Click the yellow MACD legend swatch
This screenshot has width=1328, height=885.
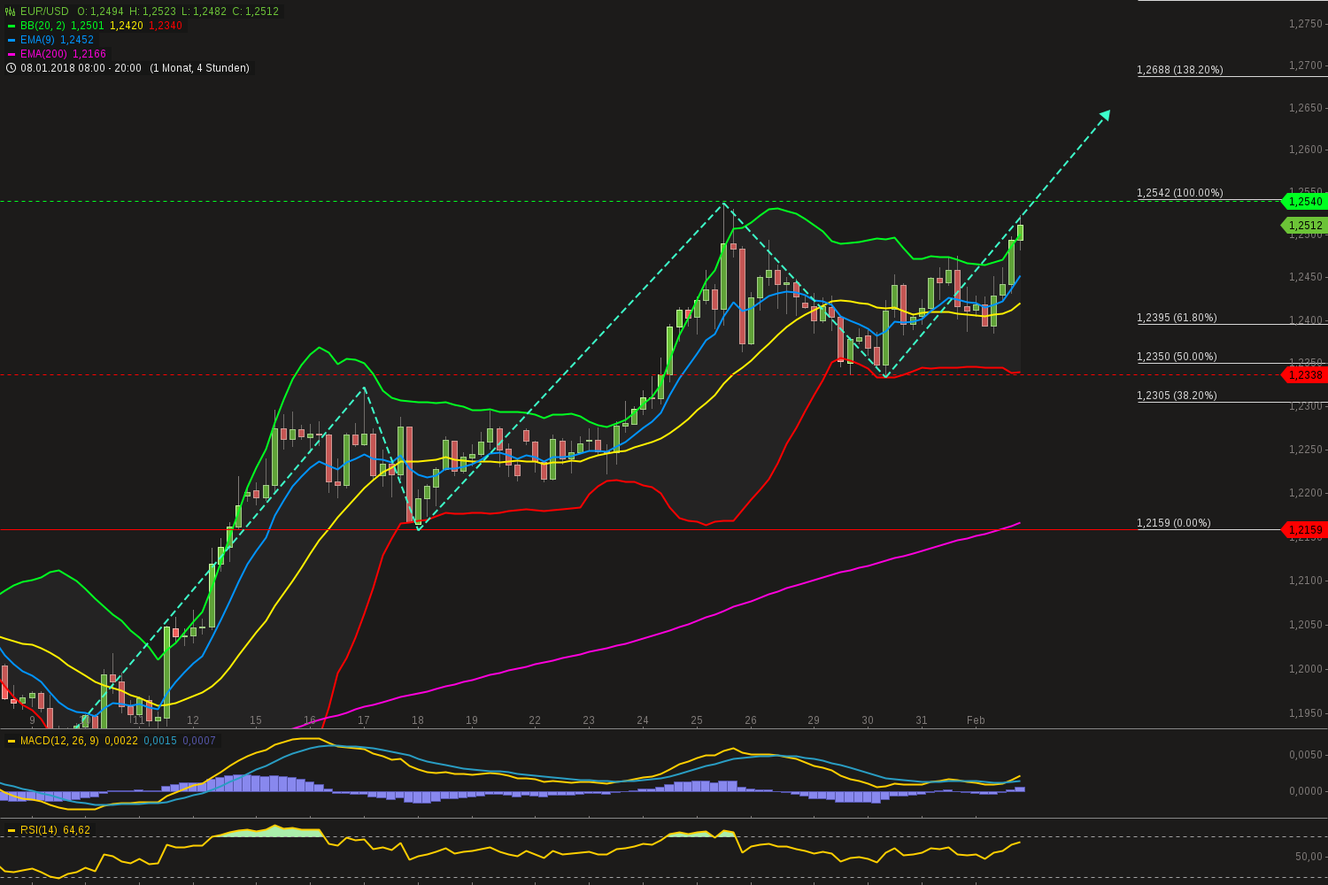tap(12, 741)
